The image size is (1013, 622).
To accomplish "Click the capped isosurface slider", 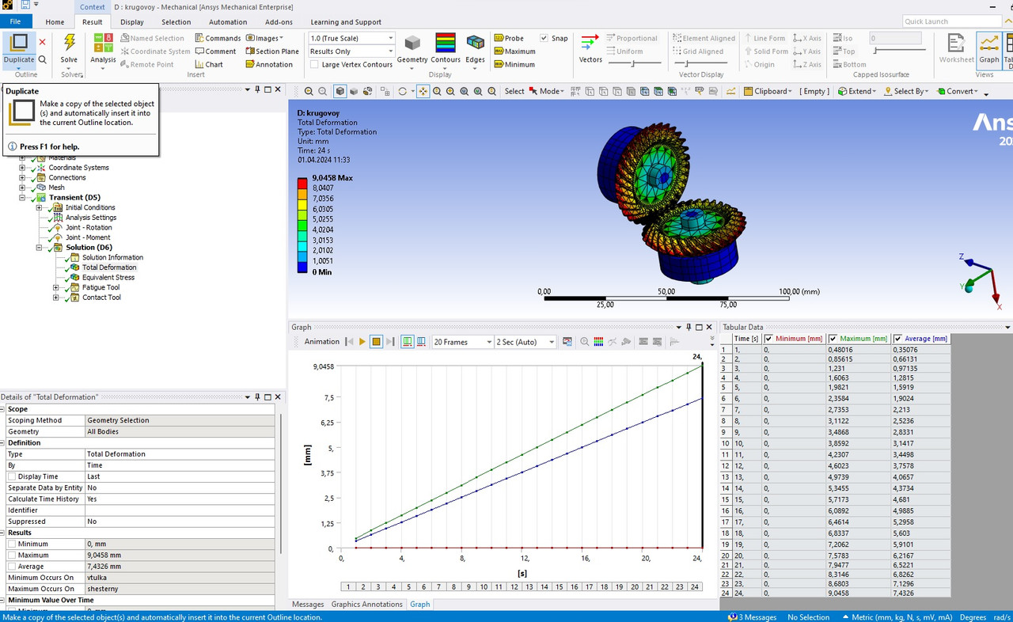I will tap(899, 51).
